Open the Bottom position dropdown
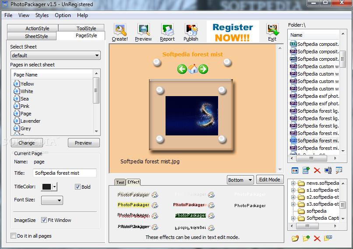This screenshot has width=353, height=249. pos(240,180)
